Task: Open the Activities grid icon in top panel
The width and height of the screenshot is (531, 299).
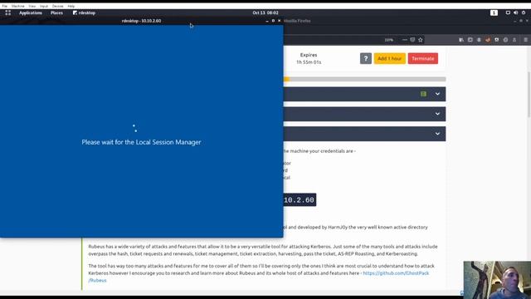Action: [7, 13]
